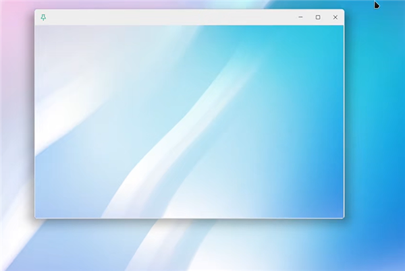The height and width of the screenshot is (271, 405).
Task: Click the window's left border edge
Action: point(35,121)
